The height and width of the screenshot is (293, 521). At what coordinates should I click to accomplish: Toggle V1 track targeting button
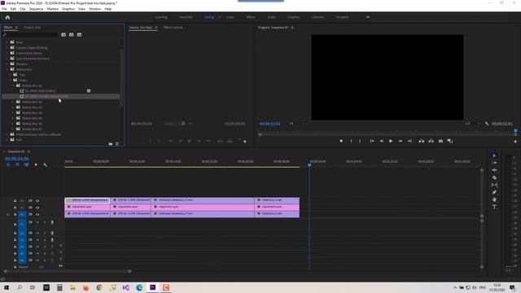point(22,214)
